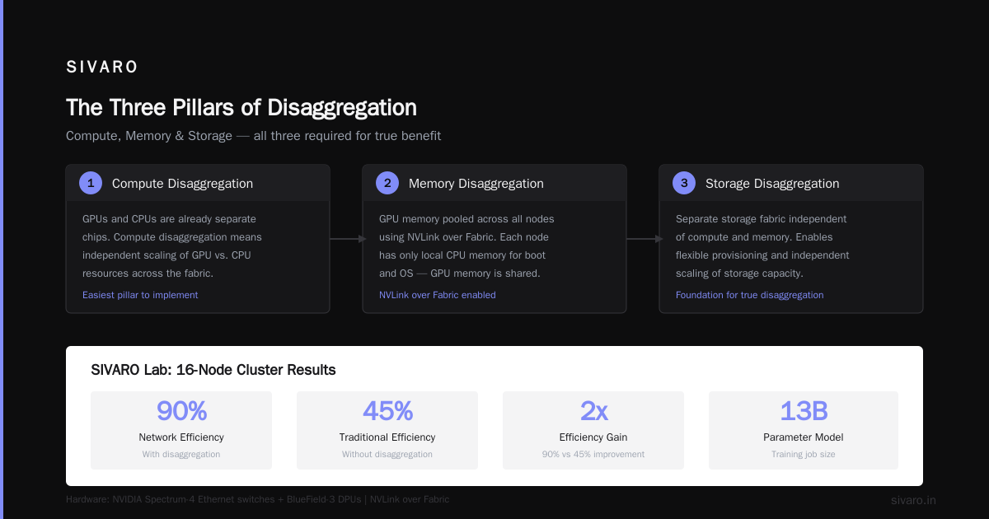Screen dimensions: 989x519
Task: Click arrow between Memory and Storage cards
Action: (644, 239)
